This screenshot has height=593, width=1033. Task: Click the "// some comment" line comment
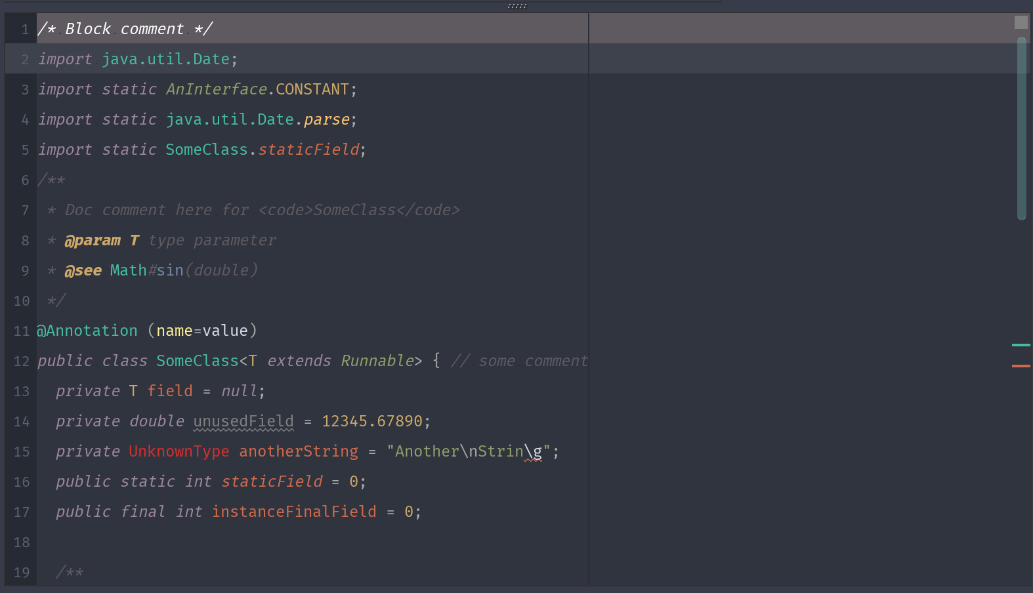[519, 361]
